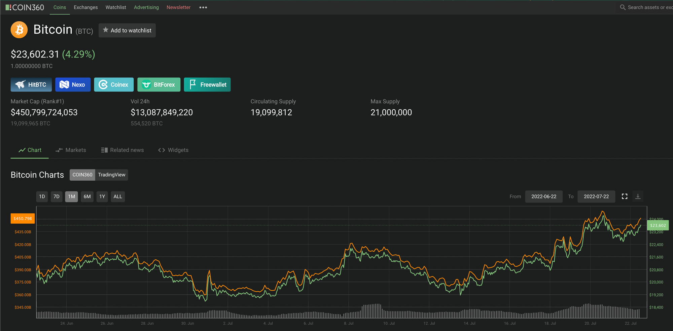Click the 30. Jun axis label
The image size is (673, 331).
(187, 323)
